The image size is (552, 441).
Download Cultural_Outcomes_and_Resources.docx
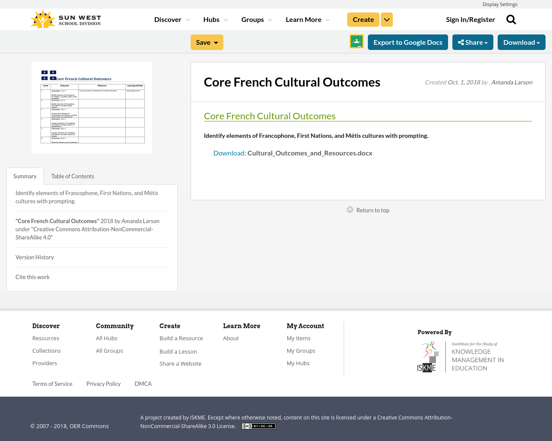293,152
